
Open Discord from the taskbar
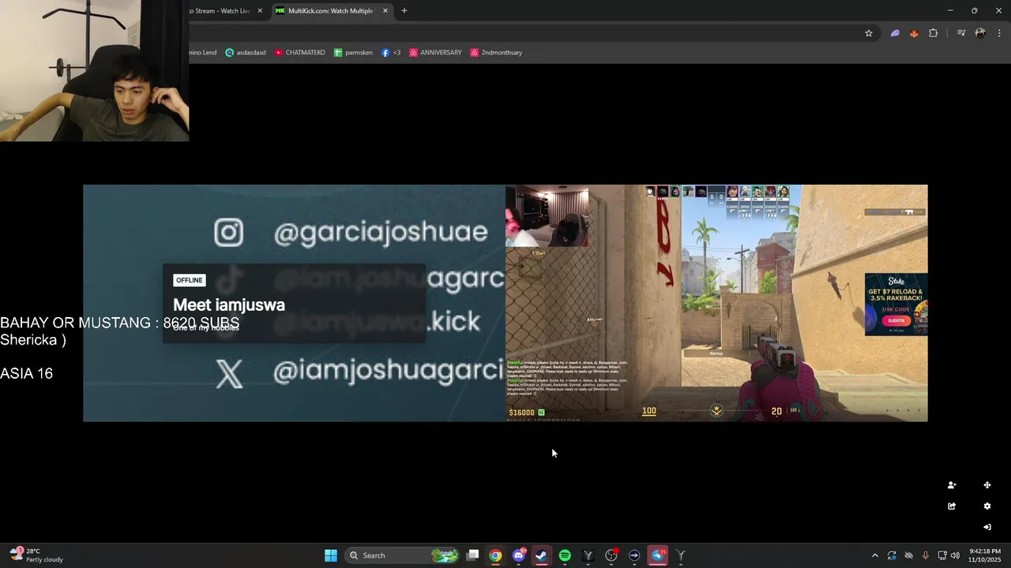tap(519, 555)
